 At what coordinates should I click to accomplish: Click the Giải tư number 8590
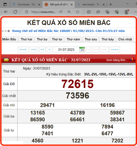(47, 127)
